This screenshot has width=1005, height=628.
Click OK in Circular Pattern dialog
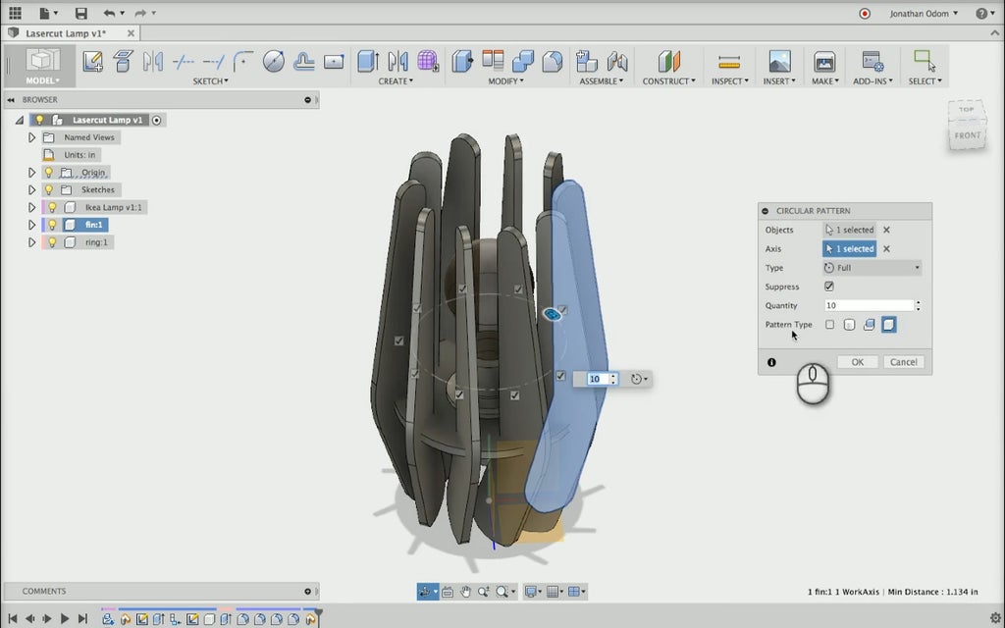(x=857, y=362)
